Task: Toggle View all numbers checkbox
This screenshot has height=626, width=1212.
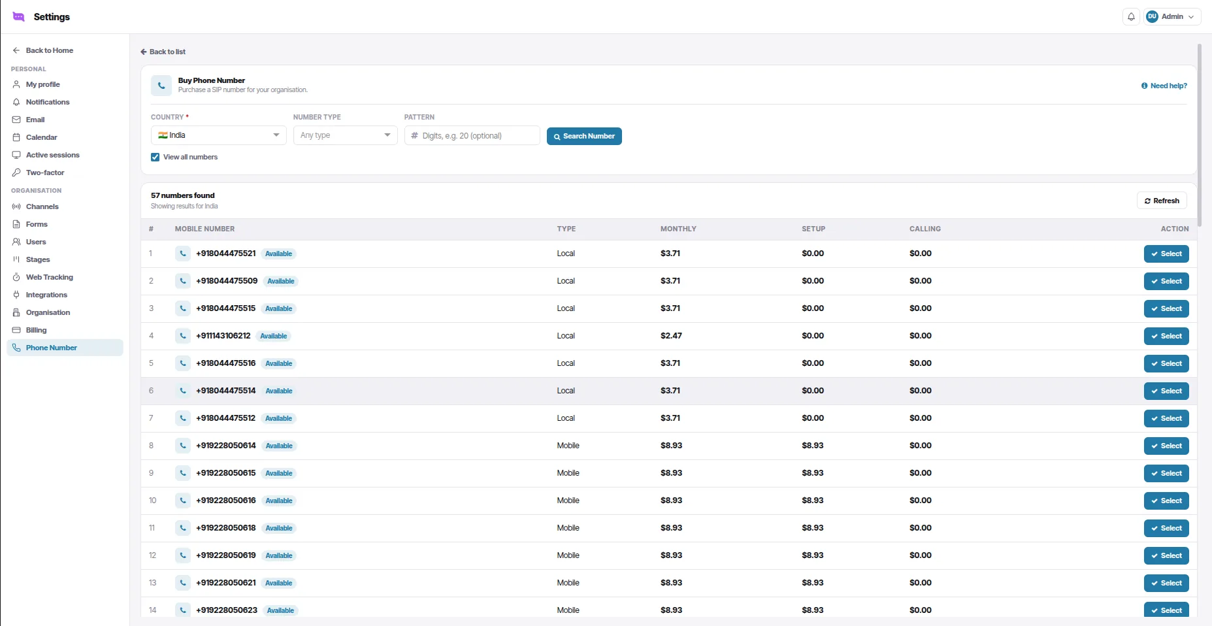Action: point(155,157)
